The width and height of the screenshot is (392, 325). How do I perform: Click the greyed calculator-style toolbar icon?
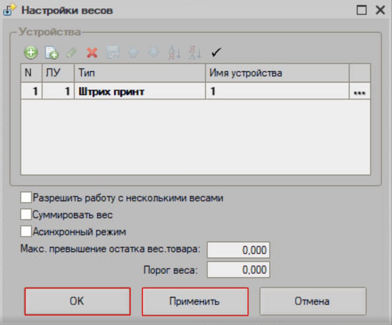point(113,52)
